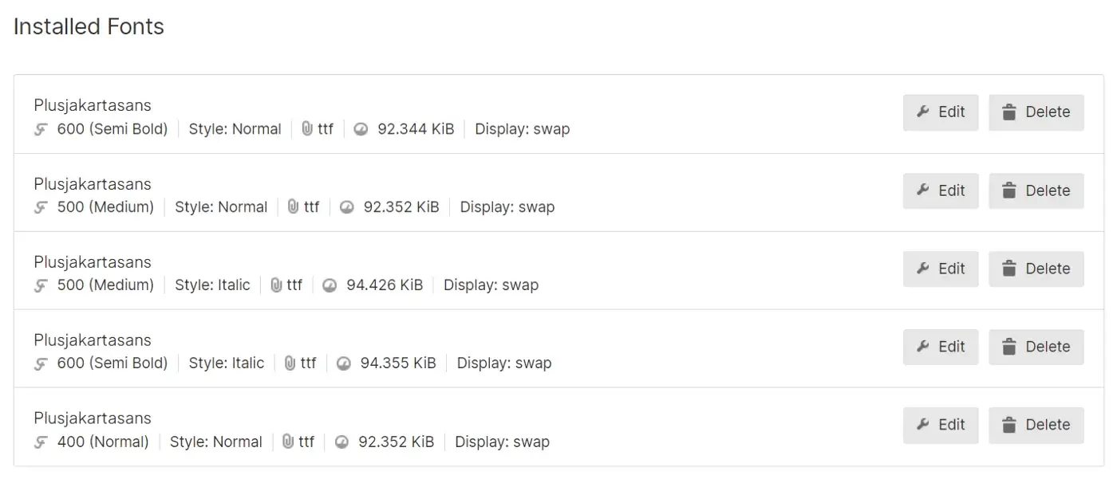Delete the 500 Medium Italic font
The width and height of the screenshot is (1117, 479).
coord(1036,269)
